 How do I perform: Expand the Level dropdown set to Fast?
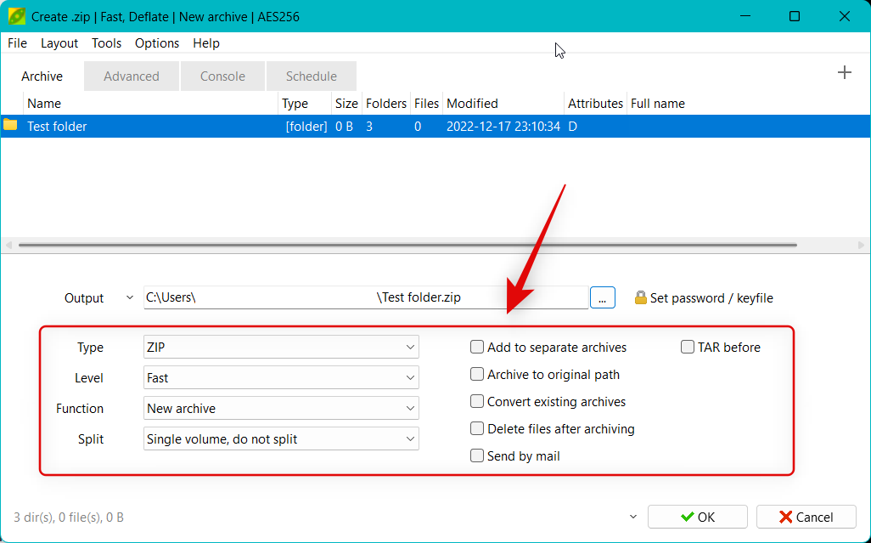click(281, 378)
